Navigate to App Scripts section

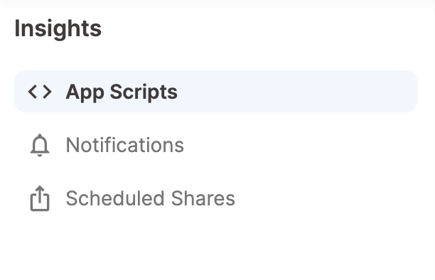click(x=215, y=91)
